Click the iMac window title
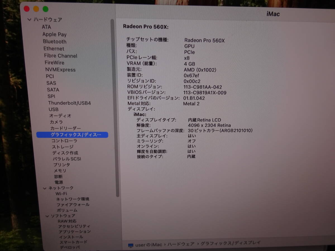The width and height of the screenshot is (335, 251). point(273,14)
